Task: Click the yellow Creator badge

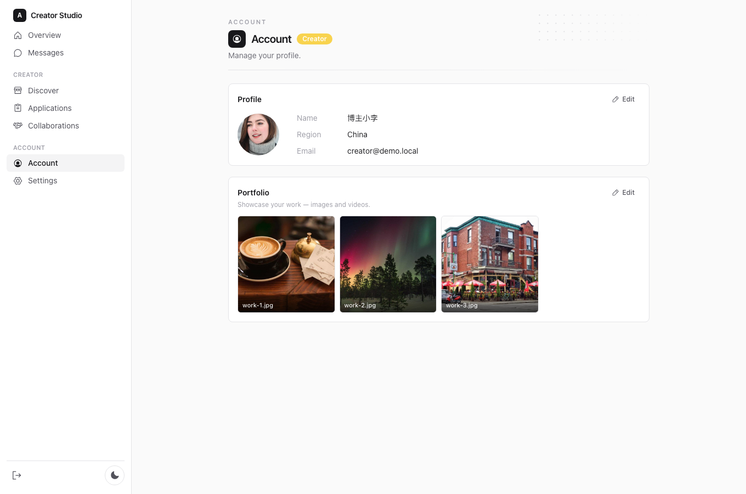Action: coord(314,39)
